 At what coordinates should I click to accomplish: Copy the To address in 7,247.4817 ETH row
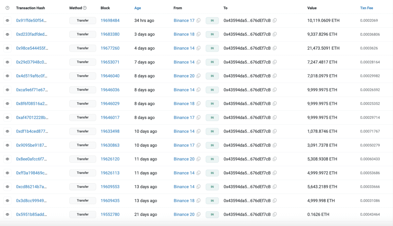pyautogui.click(x=275, y=62)
